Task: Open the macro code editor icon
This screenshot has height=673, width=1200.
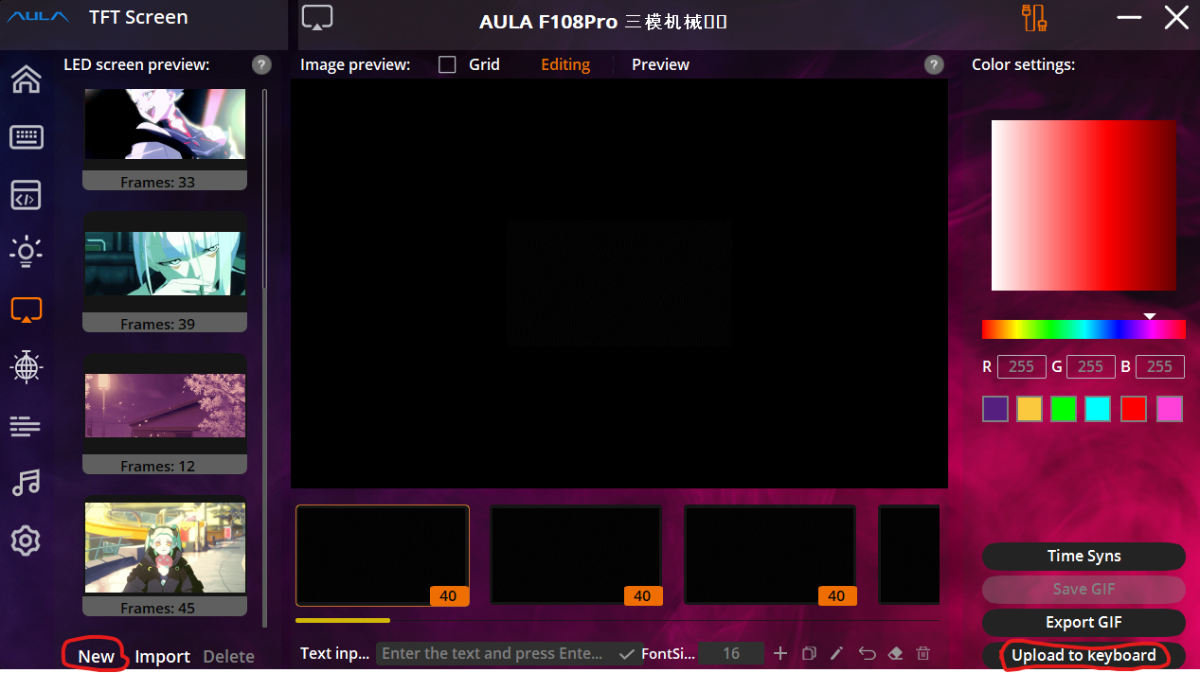Action: pos(26,194)
